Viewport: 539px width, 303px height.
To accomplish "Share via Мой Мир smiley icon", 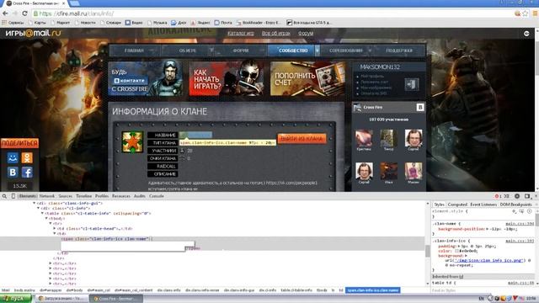I will pyautogui.click(x=13, y=157).
